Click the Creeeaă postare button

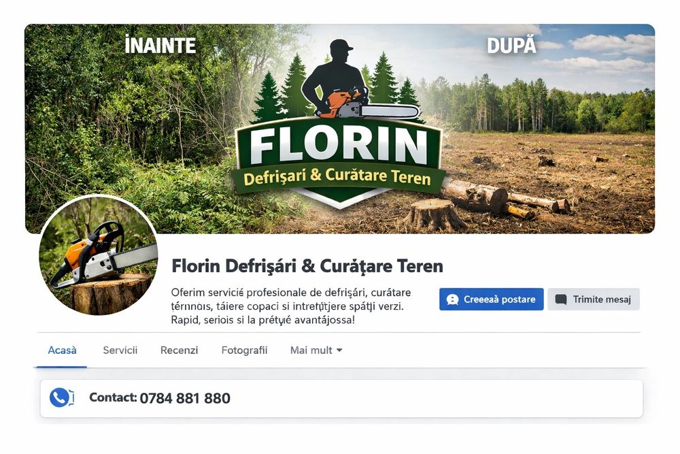(x=491, y=299)
